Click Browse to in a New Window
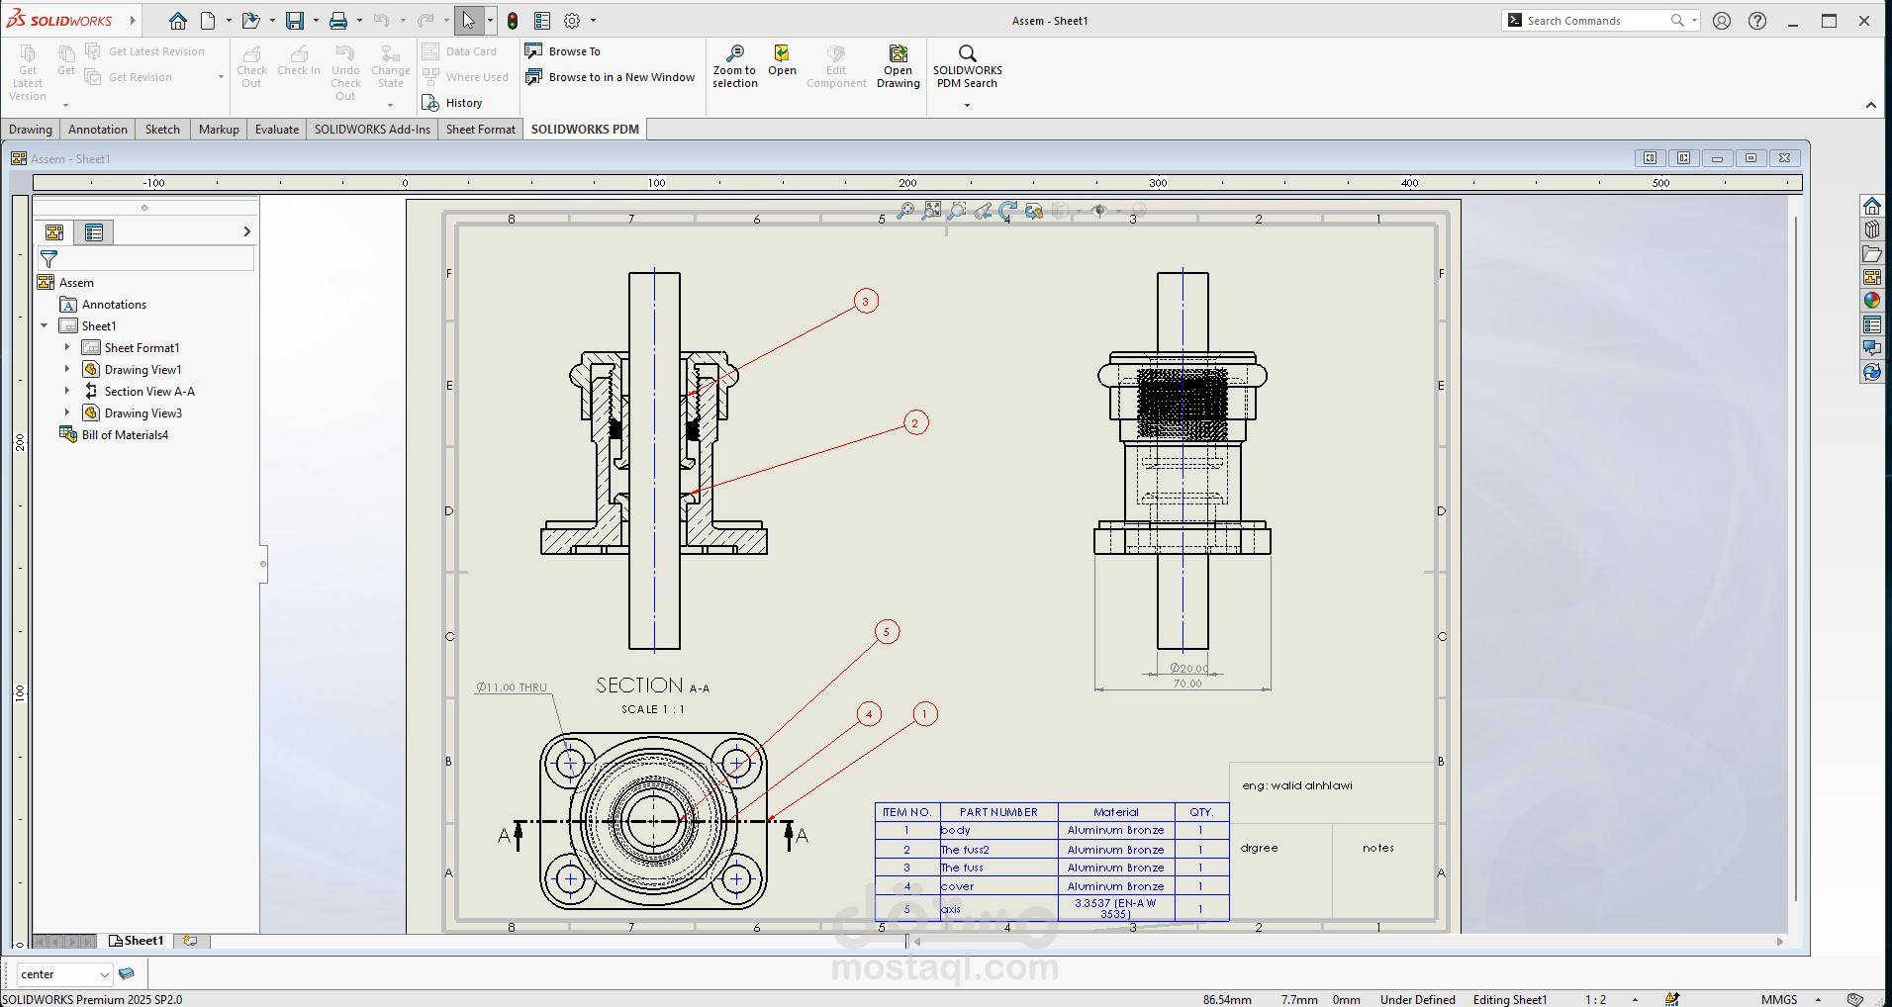 click(x=611, y=77)
